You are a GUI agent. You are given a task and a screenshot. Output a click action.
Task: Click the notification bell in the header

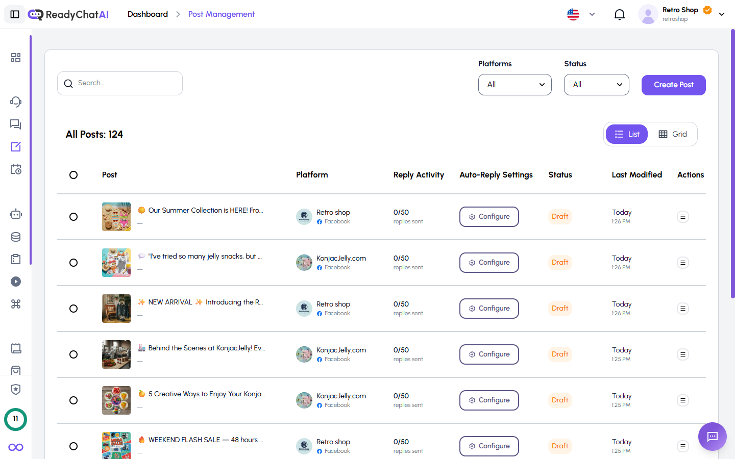tap(620, 14)
